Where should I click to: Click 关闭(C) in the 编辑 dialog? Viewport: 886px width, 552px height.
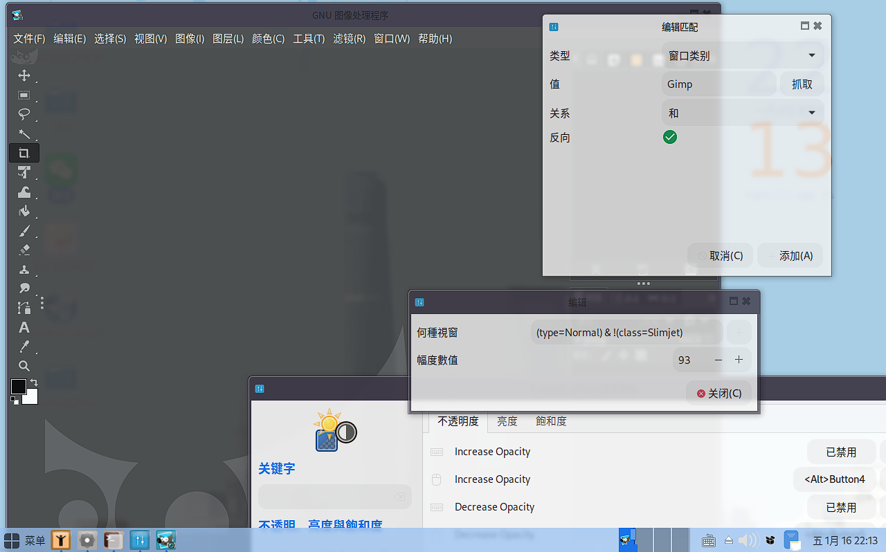point(718,393)
